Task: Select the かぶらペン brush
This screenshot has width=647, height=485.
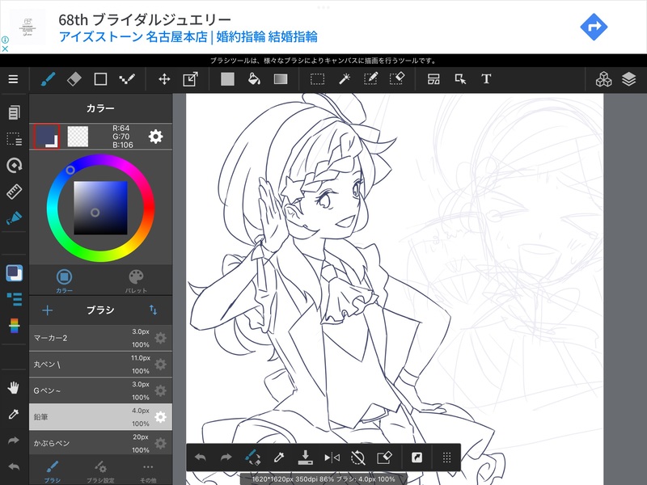Action: pyautogui.click(x=100, y=443)
